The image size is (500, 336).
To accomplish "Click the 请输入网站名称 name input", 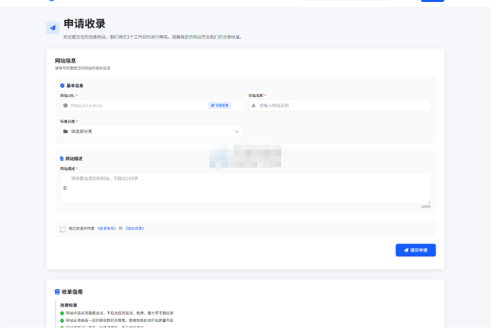I will [341, 105].
